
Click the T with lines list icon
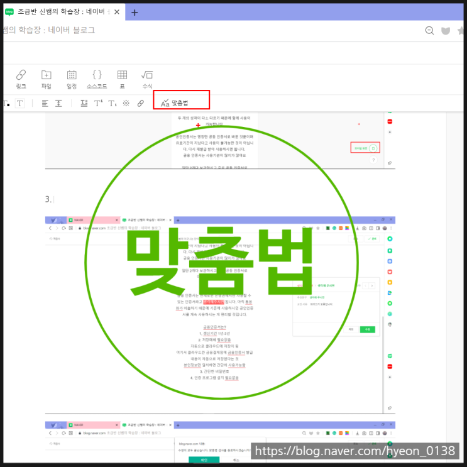tap(84, 103)
